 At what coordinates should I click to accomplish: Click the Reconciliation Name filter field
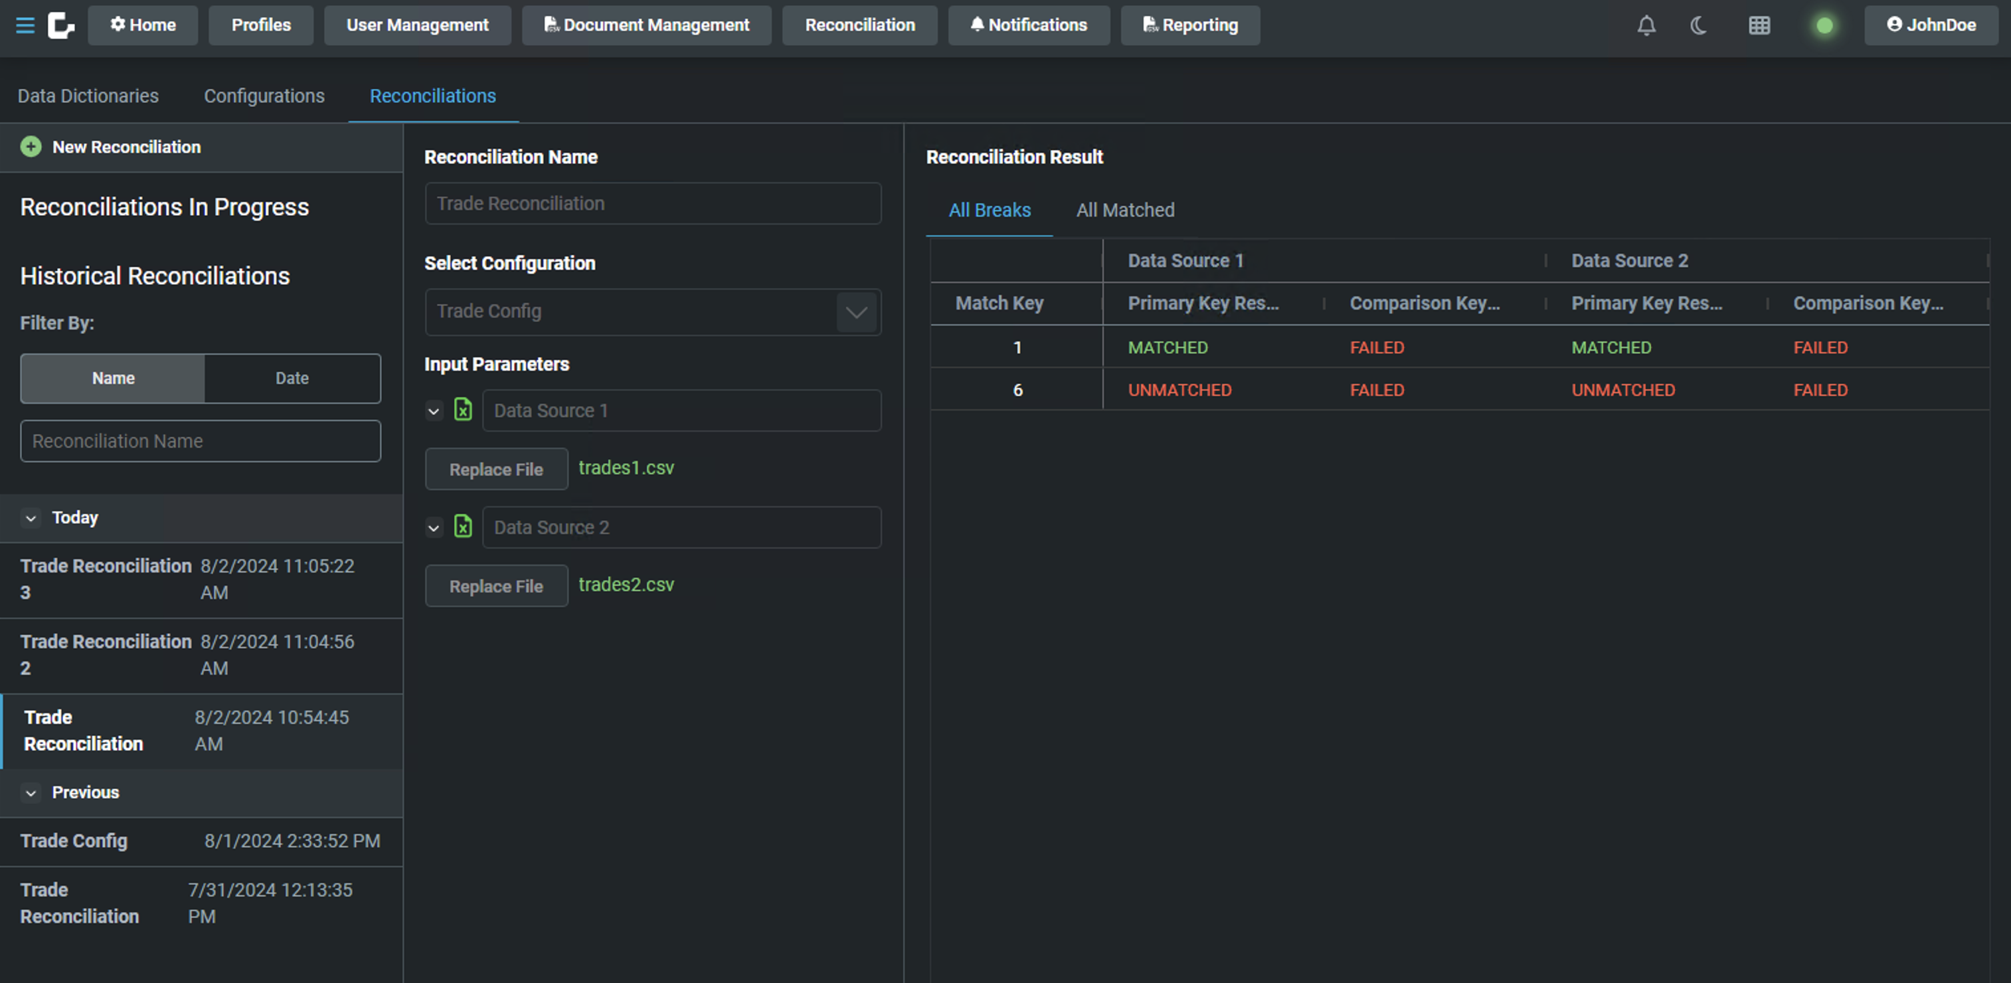coord(200,441)
